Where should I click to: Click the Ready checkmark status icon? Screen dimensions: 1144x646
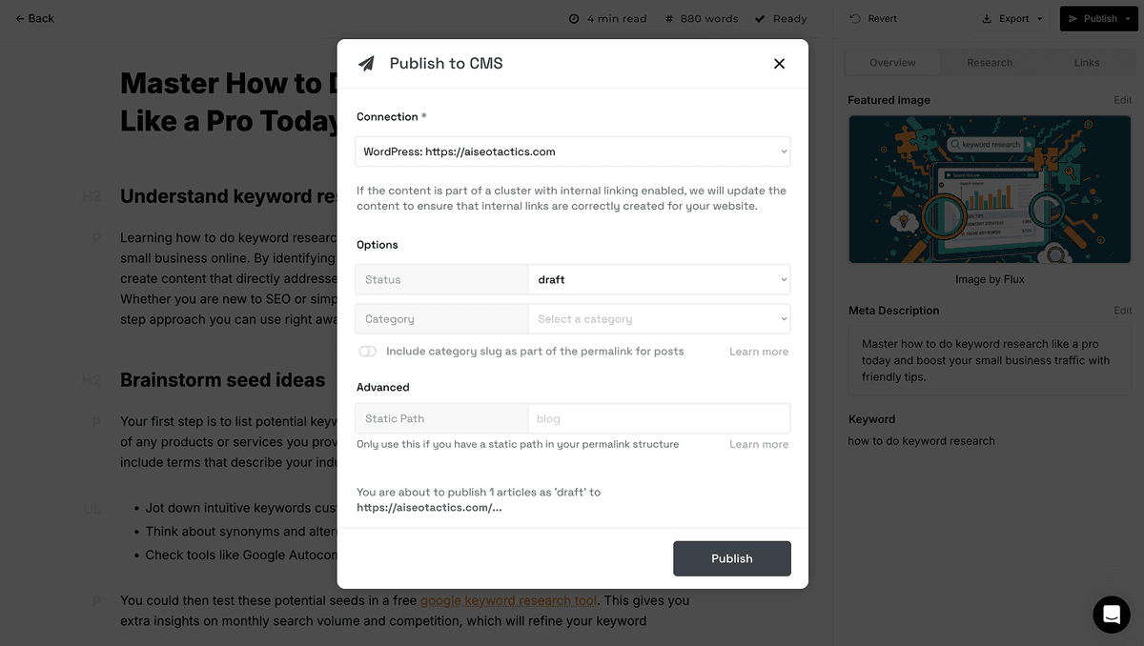point(759,17)
